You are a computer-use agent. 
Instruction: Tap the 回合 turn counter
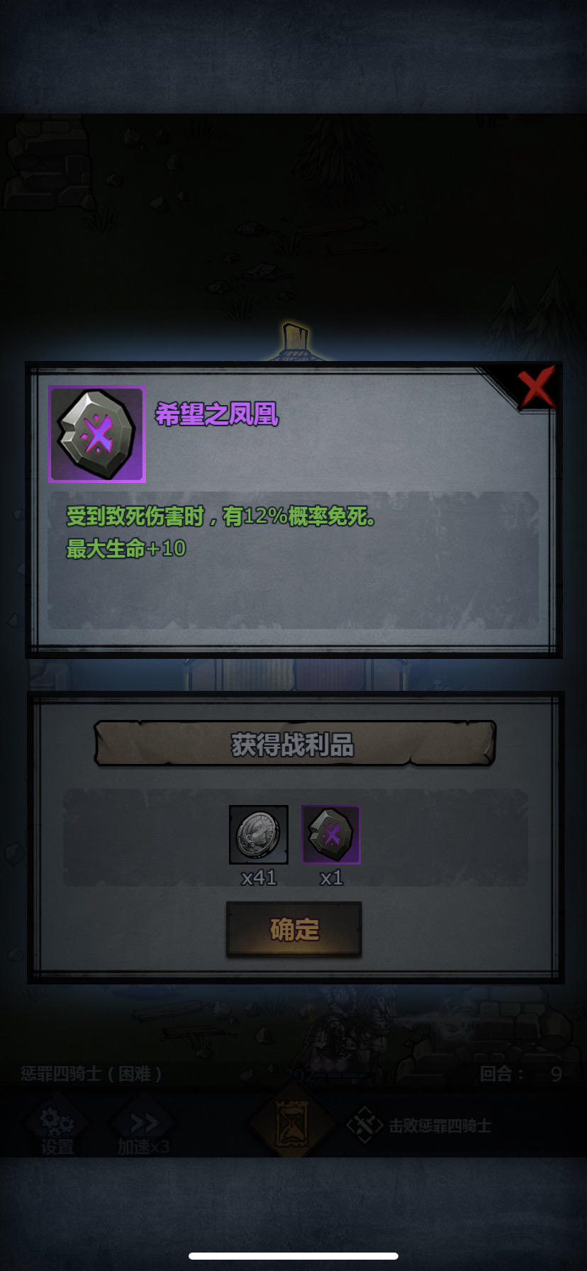(x=521, y=1074)
